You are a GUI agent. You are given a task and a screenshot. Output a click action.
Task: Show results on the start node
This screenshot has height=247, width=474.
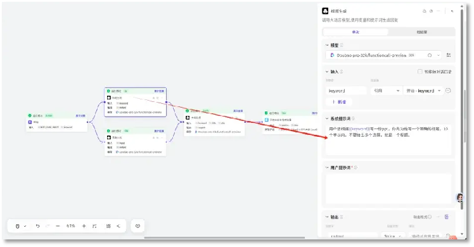pyautogui.click(x=80, y=116)
